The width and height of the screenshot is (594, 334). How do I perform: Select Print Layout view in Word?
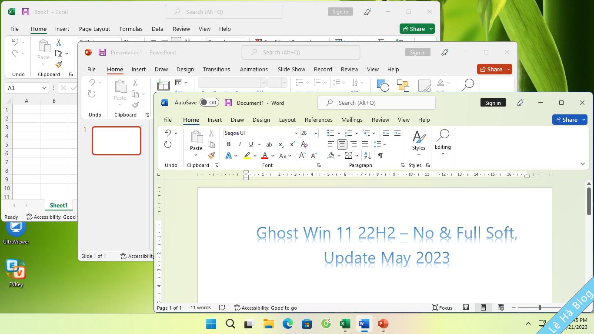click(483, 307)
